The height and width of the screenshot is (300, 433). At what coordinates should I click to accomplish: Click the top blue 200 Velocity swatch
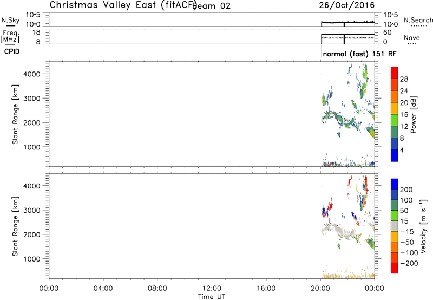tap(395, 184)
